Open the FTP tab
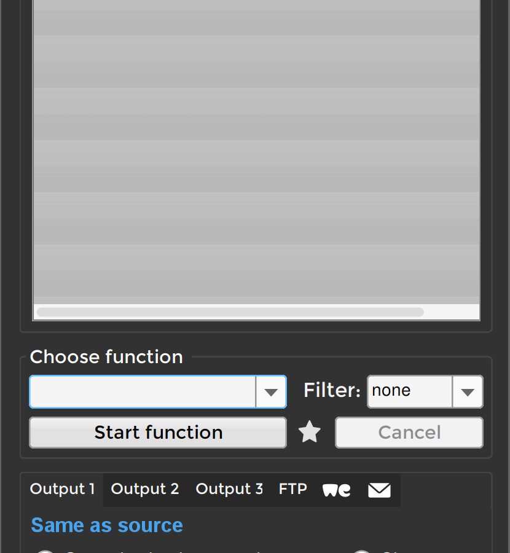Image resolution: width=510 pixels, height=553 pixels. tap(292, 489)
